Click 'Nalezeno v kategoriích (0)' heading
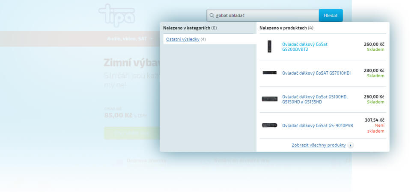The width and height of the screenshot is (411, 192). point(190,28)
